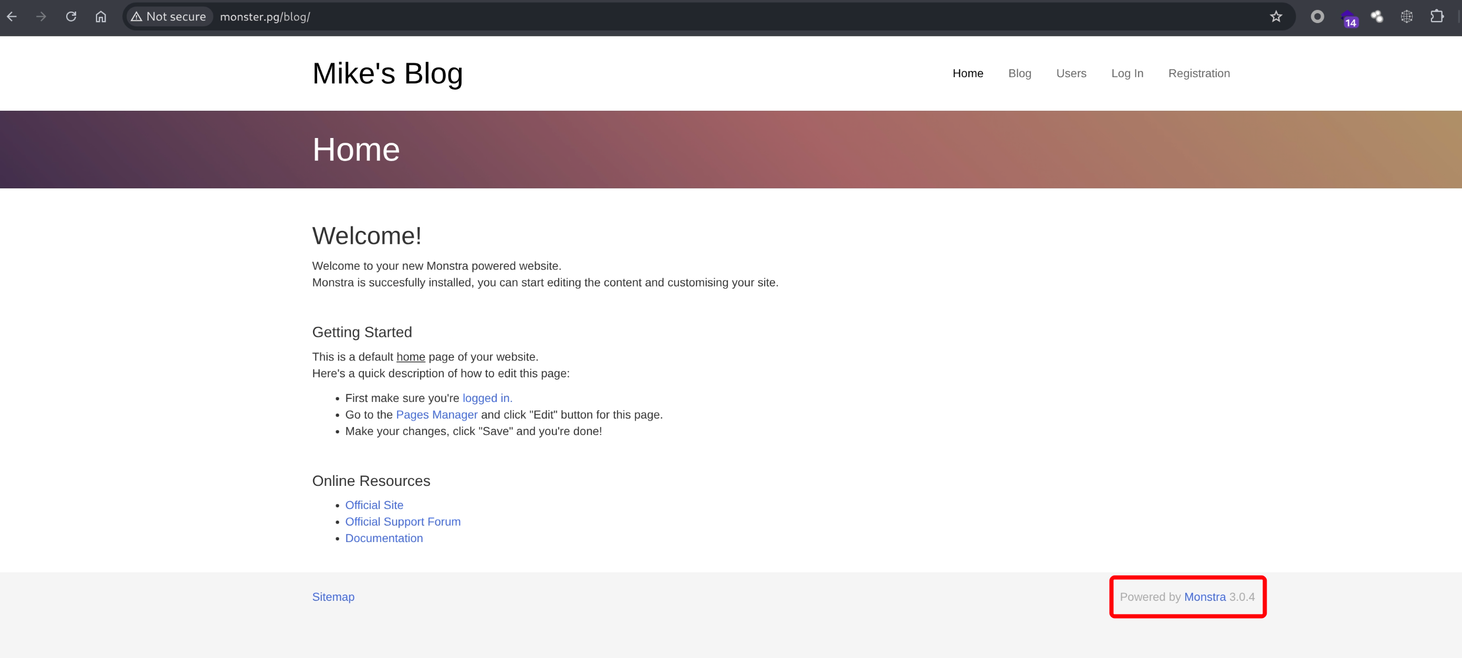Reload the current page

pos(71,16)
